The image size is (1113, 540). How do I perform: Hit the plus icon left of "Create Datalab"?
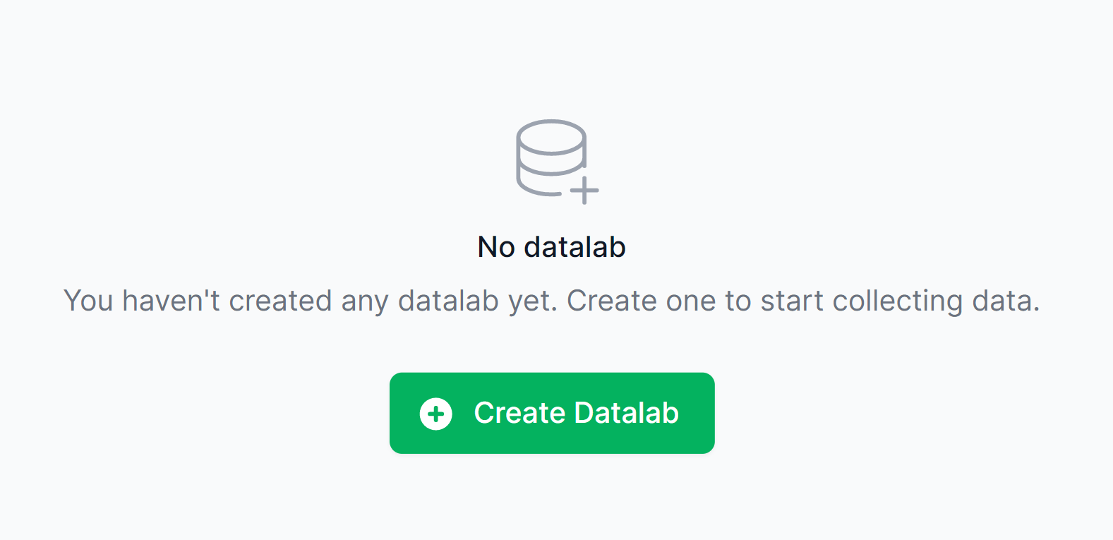[436, 414]
